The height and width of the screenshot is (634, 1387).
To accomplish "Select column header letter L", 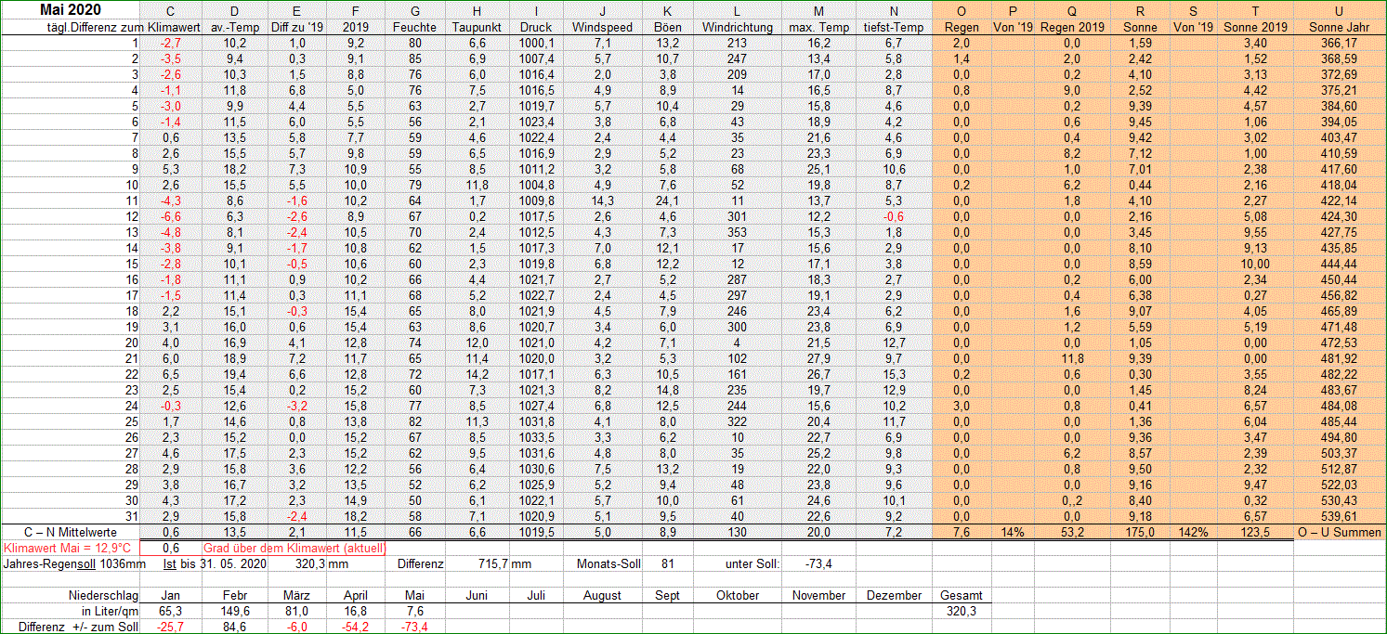I will click(x=738, y=11).
